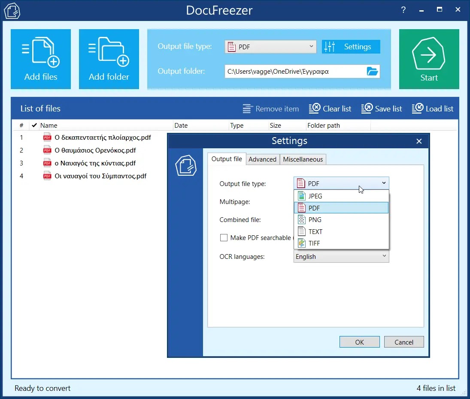This screenshot has height=399, width=470.
Task: Click the folder-plus icon on Add folder
Action: click(x=109, y=51)
